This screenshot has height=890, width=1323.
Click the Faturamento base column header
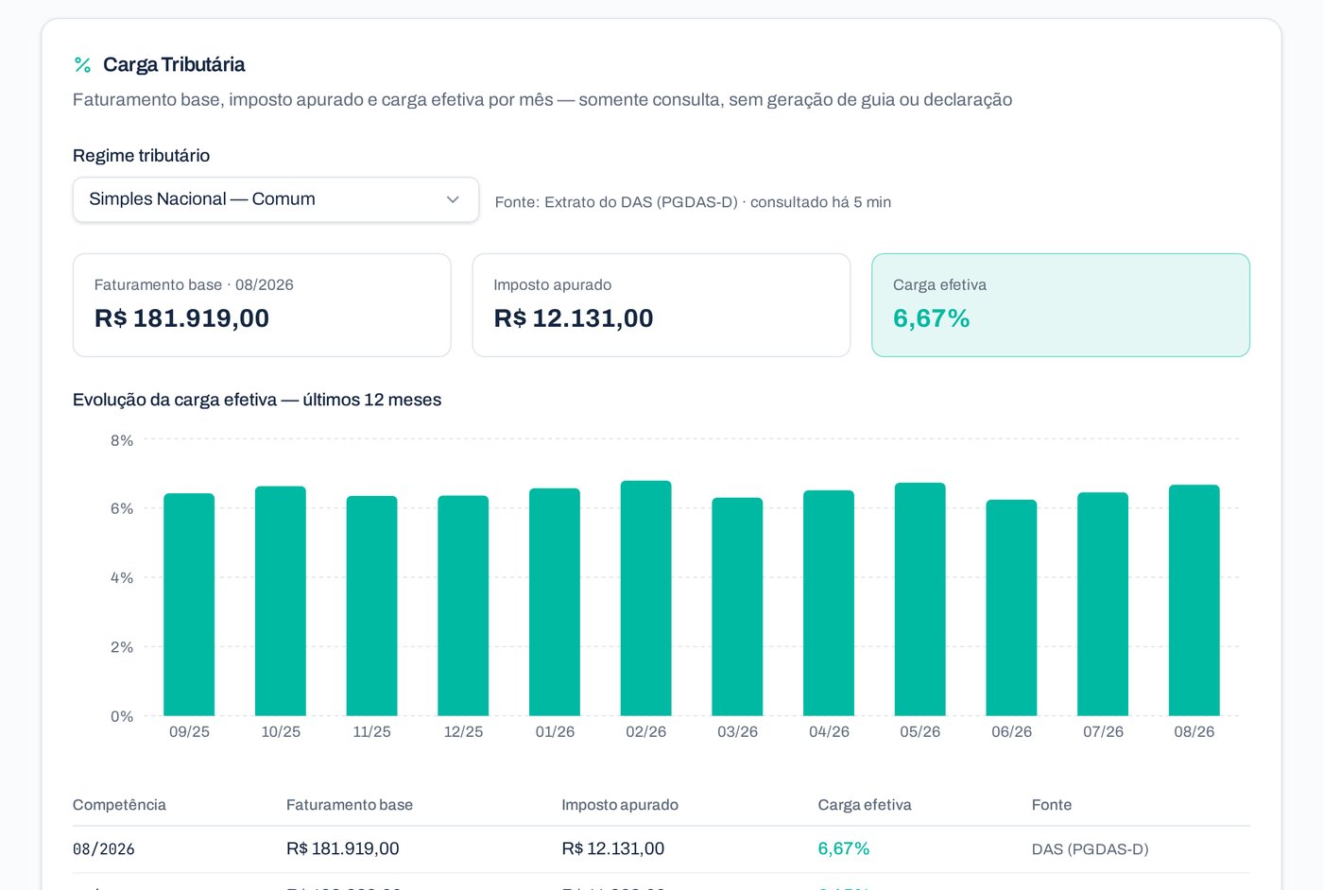click(350, 805)
